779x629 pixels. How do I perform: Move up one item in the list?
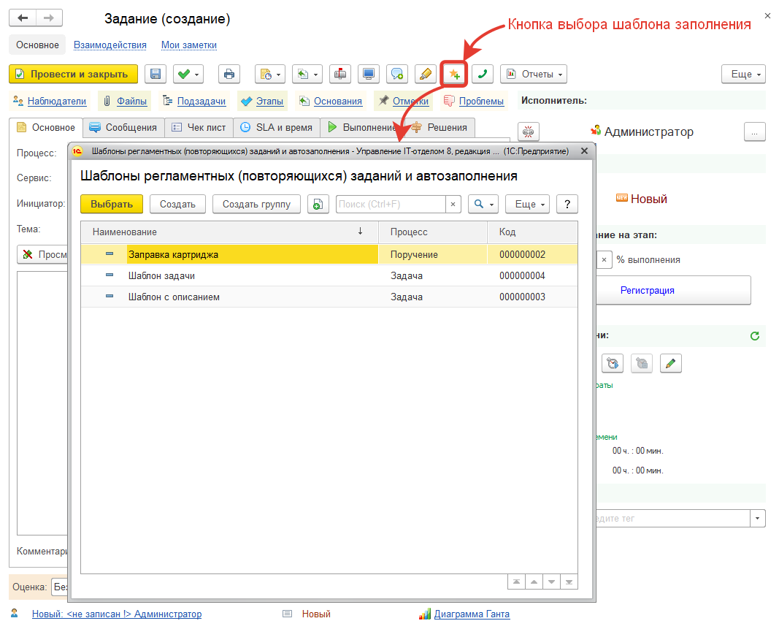point(534,582)
